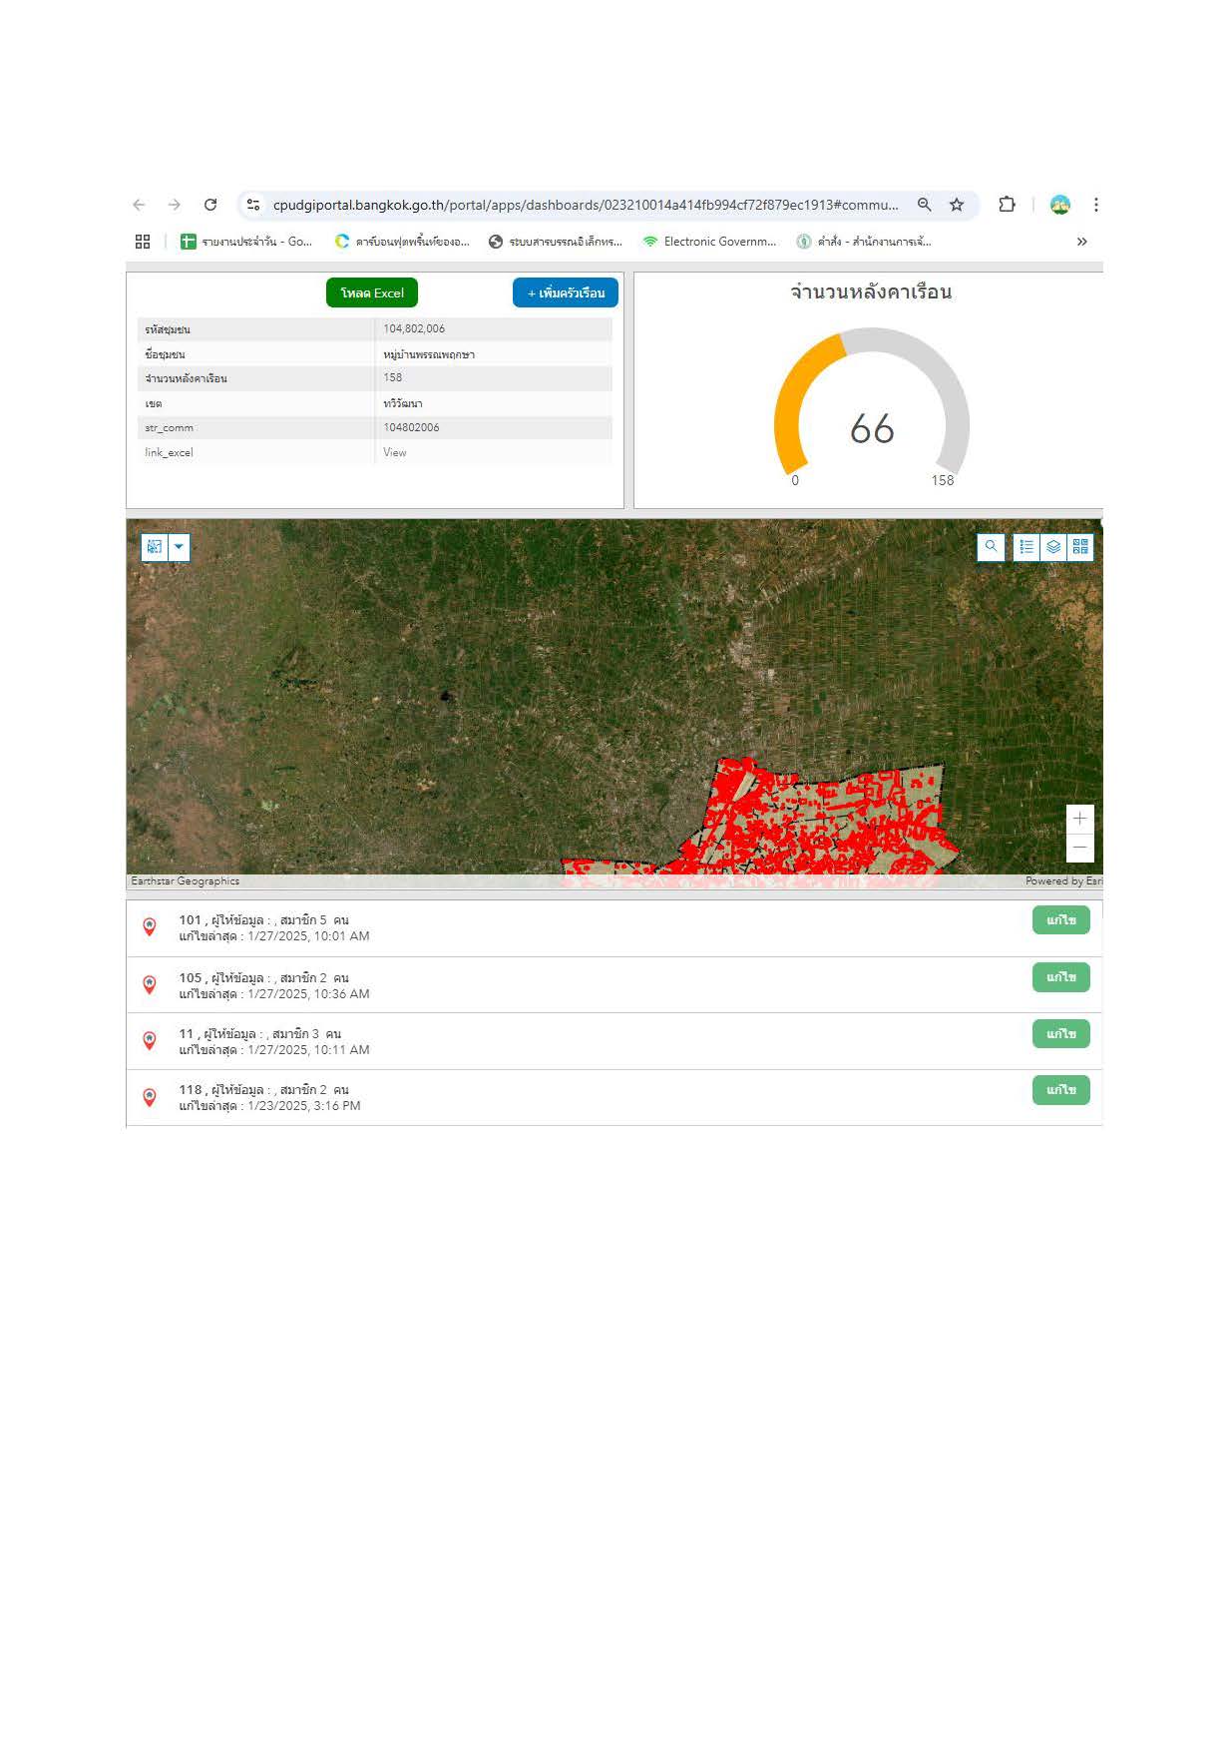The width and height of the screenshot is (1229, 1740).
Task: Reload the browser page
Action: click(x=210, y=205)
